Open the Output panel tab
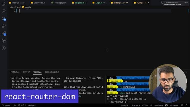Image resolution: width=190 pixels, height=107 pixels. pyautogui.click(x=26, y=72)
